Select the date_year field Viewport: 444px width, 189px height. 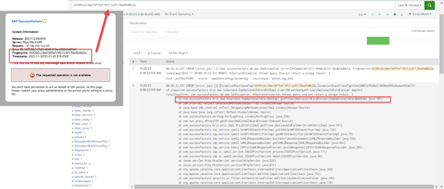[x=81, y=124]
